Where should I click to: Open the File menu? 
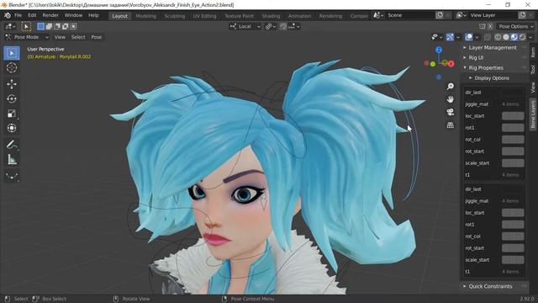(x=18, y=15)
